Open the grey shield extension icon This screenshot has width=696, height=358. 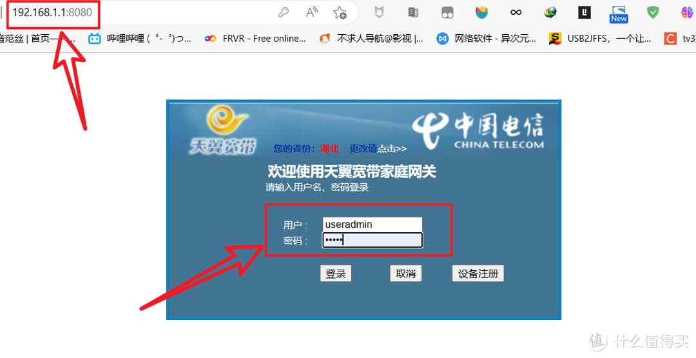coord(379,12)
